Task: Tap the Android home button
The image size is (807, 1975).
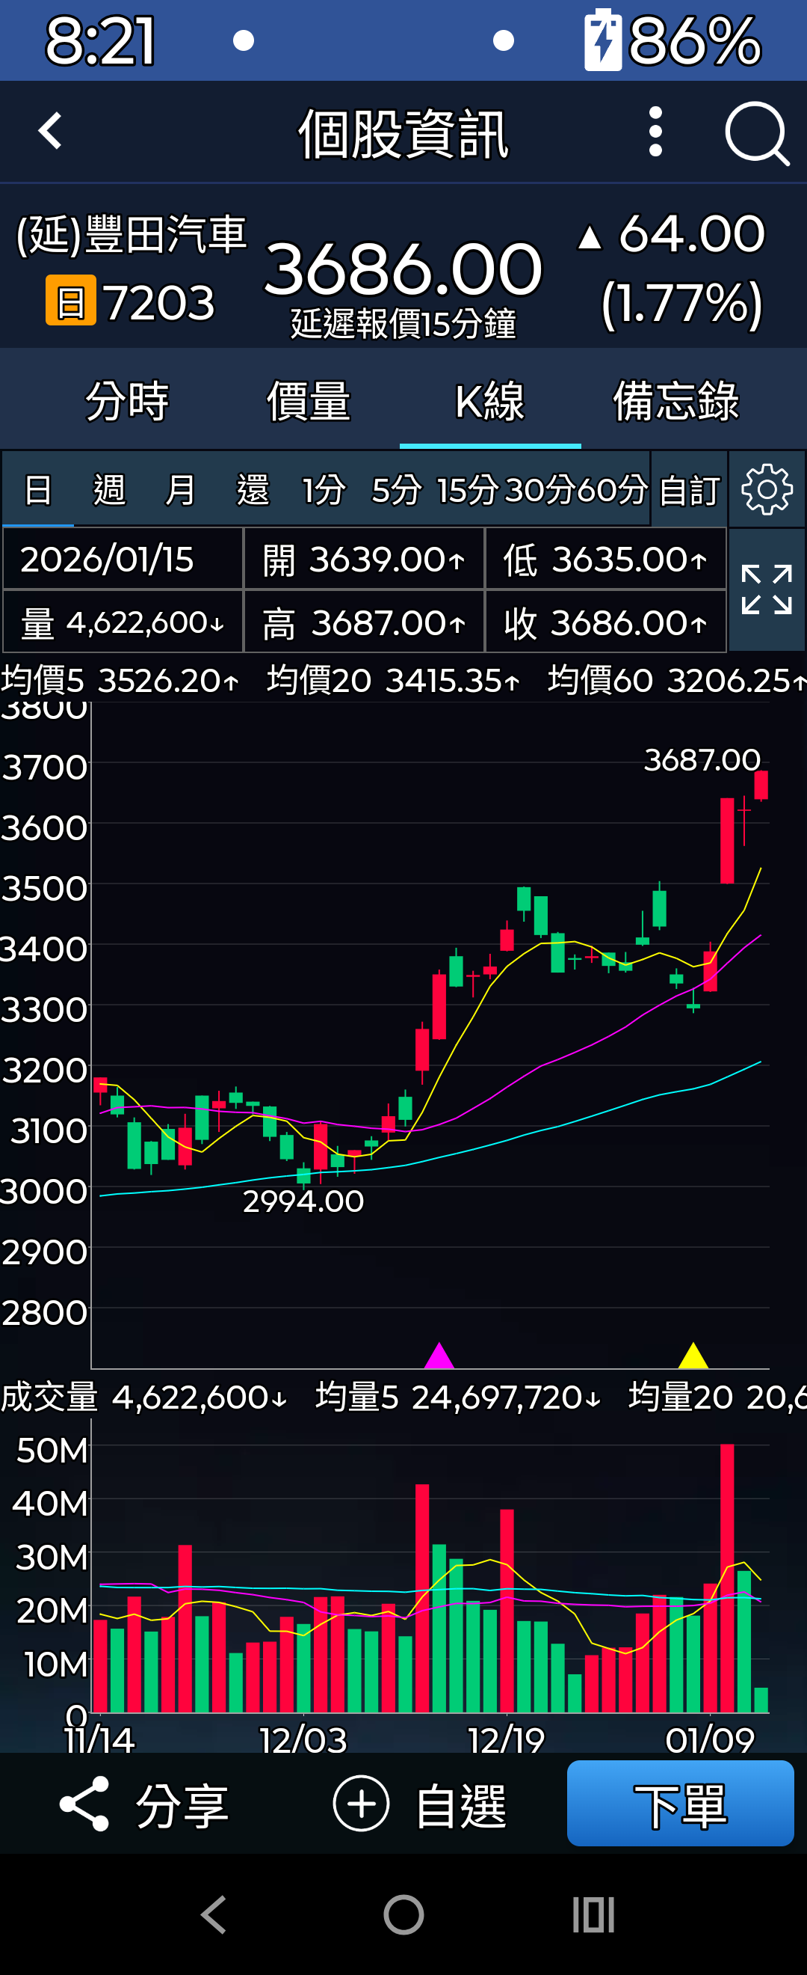Action: pyautogui.click(x=403, y=1914)
